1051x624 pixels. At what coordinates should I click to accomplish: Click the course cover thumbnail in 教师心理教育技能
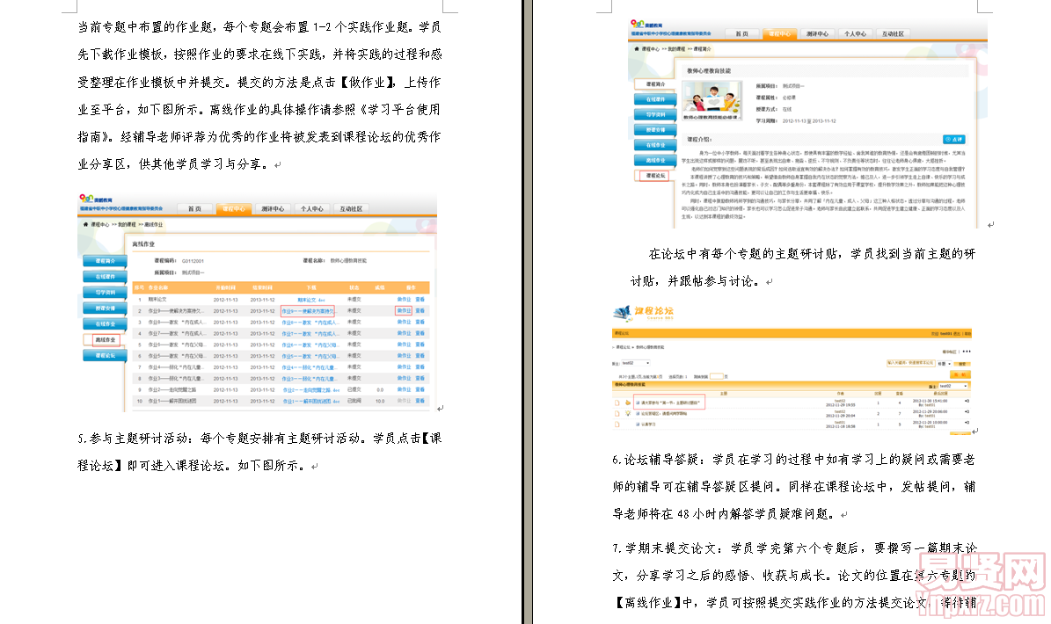712,100
